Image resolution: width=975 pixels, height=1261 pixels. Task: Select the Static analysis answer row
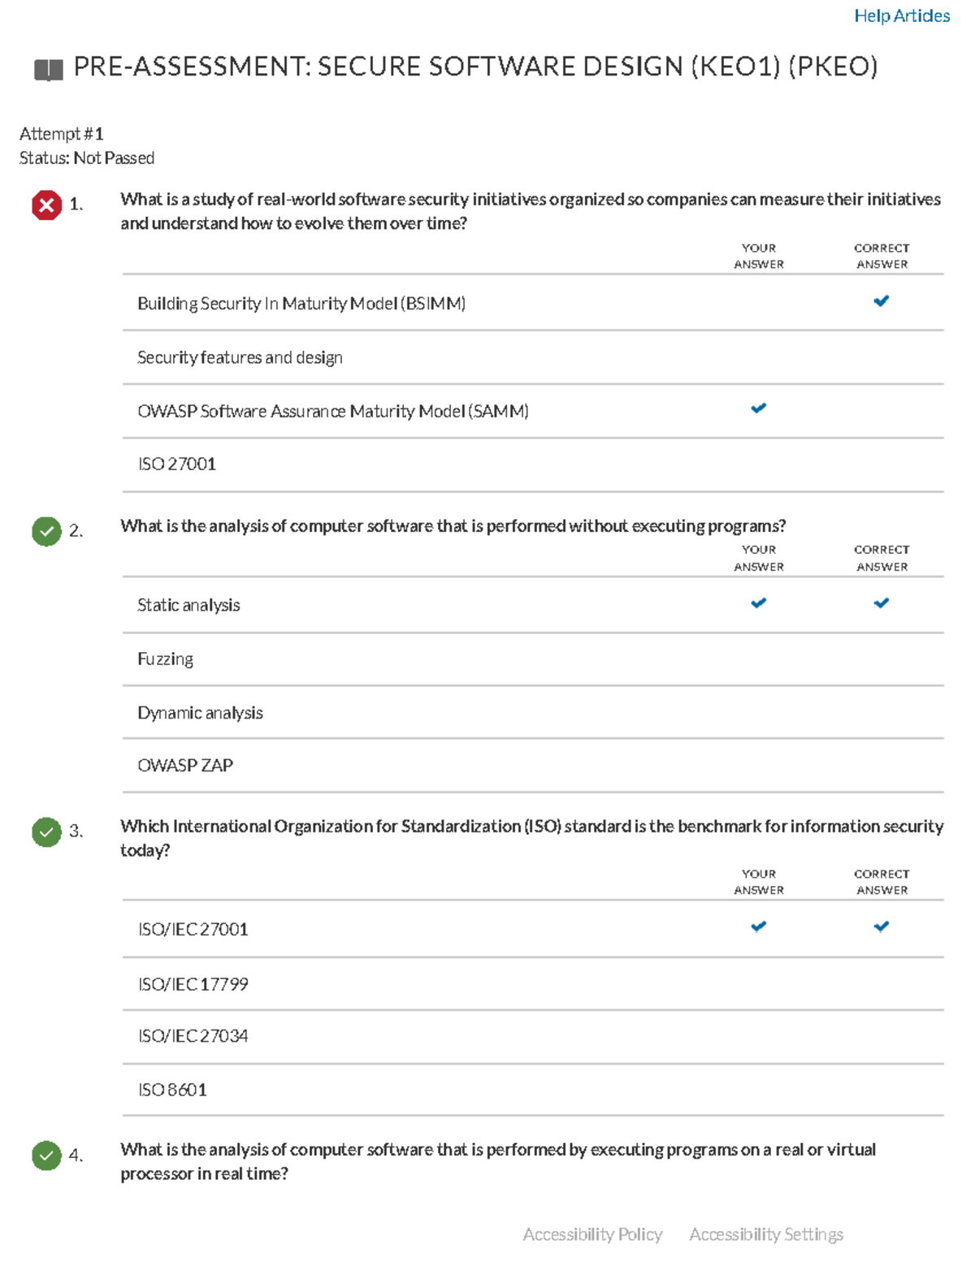click(188, 604)
